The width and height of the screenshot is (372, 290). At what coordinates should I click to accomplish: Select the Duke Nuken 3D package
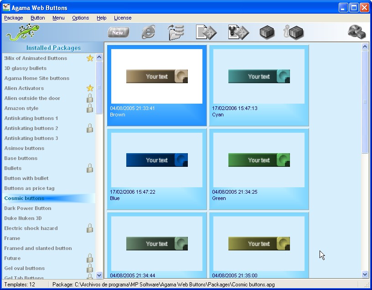coord(49,218)
